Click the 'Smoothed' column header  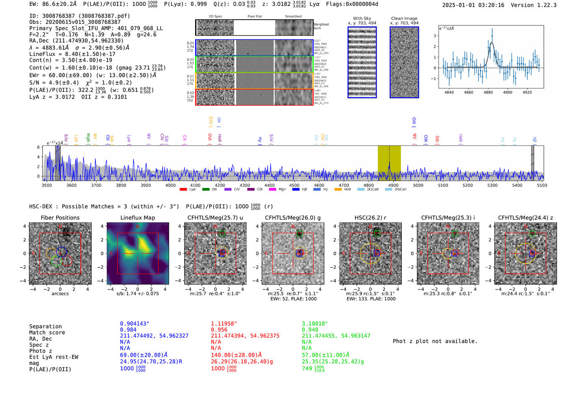pos(293,17)
